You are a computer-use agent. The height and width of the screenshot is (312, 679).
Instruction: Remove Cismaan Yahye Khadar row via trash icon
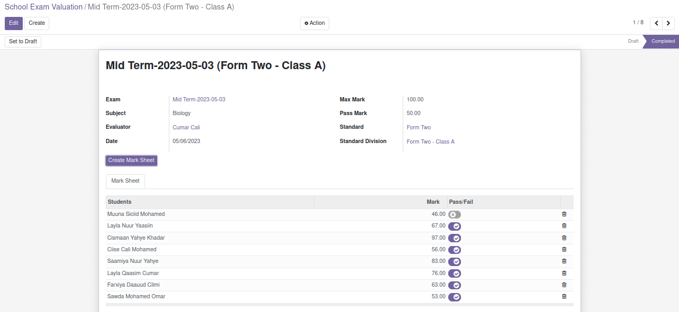[564, 238]
